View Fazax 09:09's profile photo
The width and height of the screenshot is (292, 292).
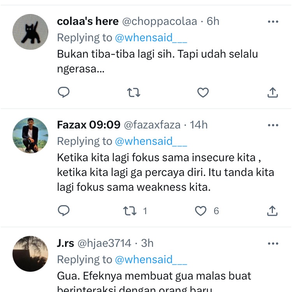point(30,135)
